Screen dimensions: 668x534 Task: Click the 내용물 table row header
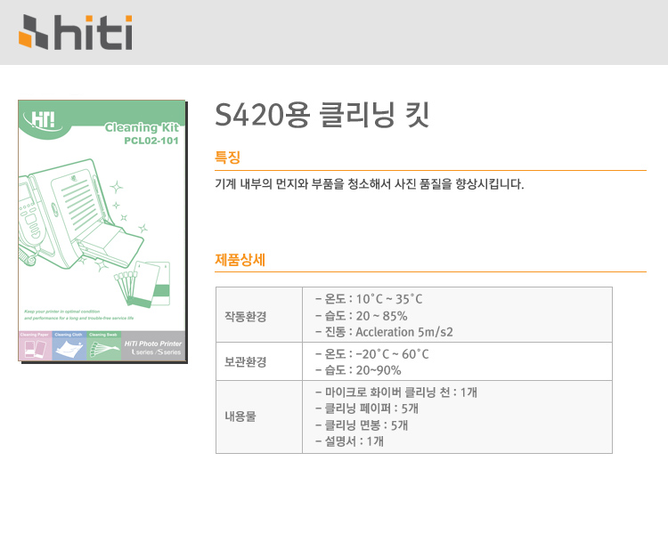[258, 417]
